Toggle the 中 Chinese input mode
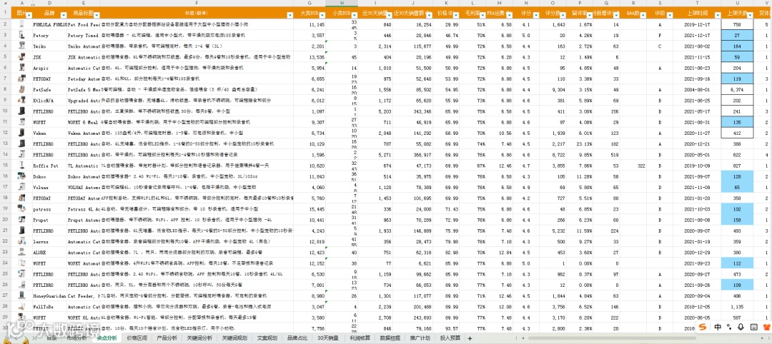This screenshot has width=772, height=344. 718,327
